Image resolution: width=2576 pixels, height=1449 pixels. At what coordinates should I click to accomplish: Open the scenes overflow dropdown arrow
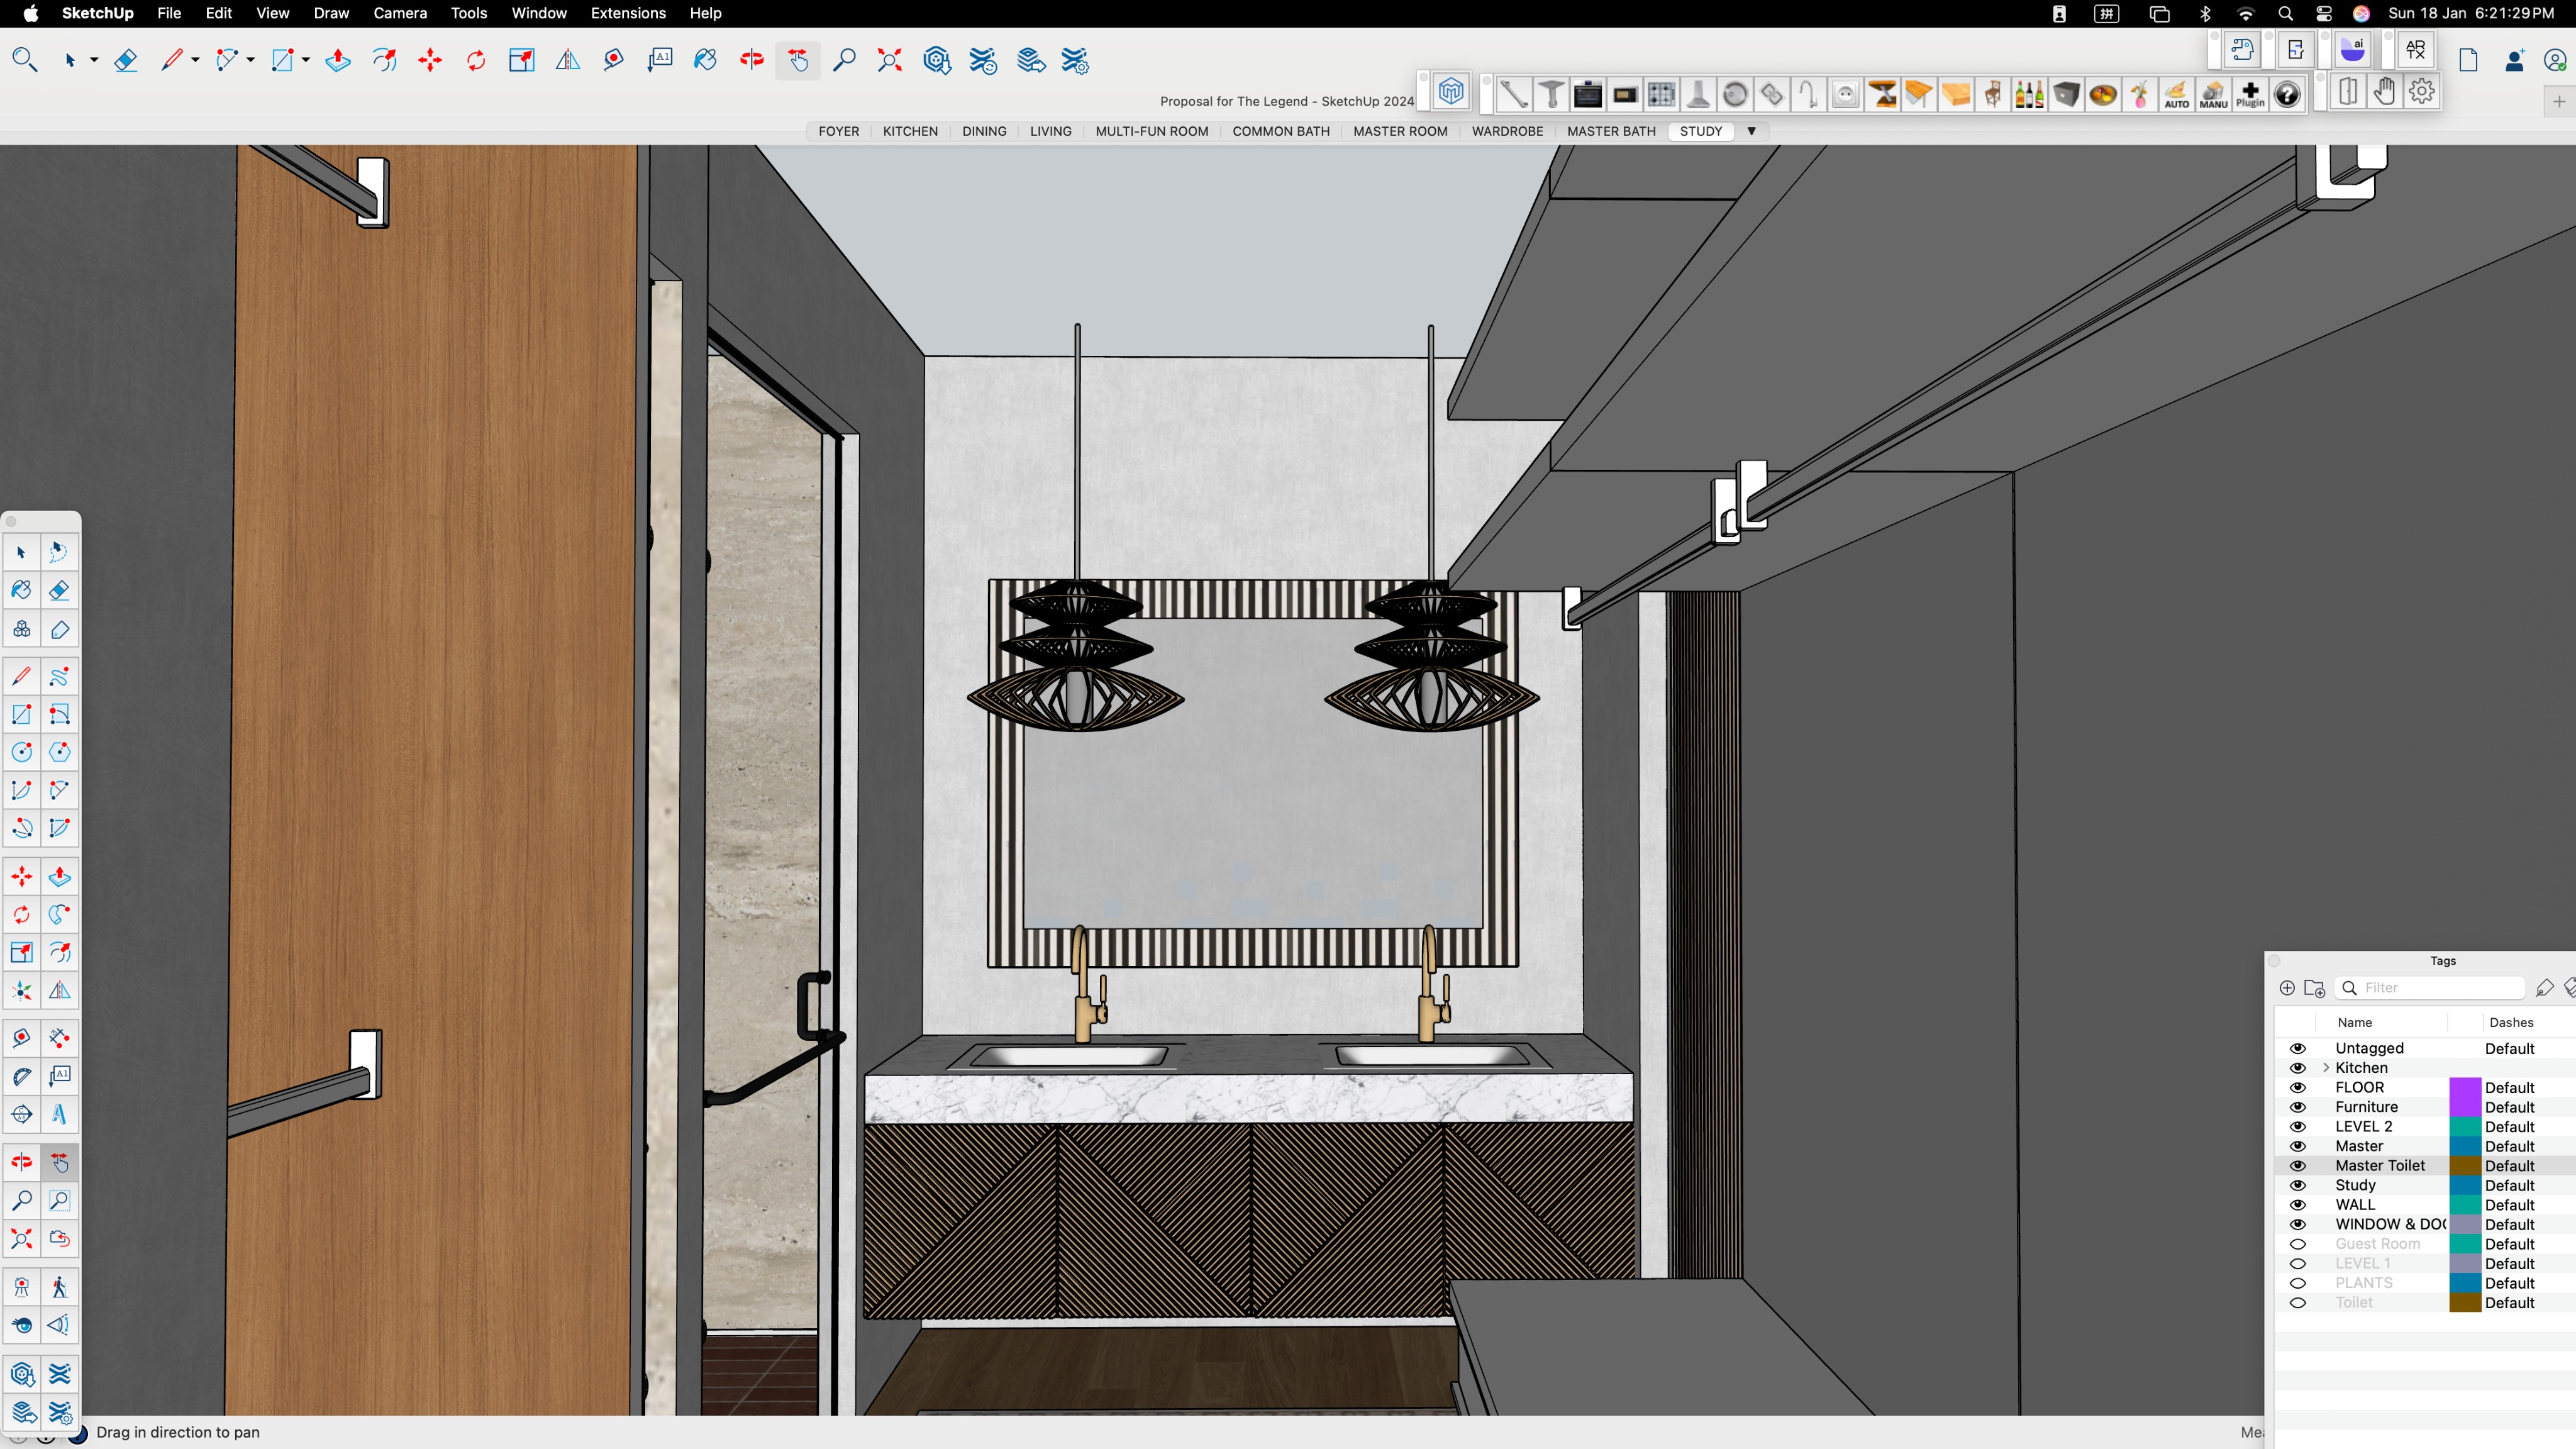1751,131
